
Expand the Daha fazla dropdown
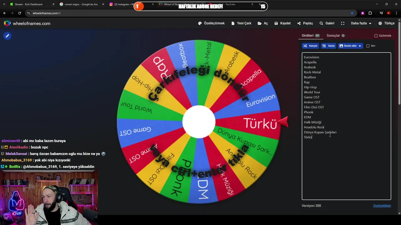pos(361,23)
